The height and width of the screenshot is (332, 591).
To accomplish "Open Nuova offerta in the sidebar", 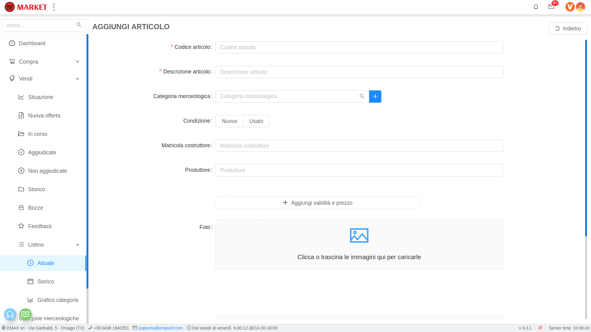I will pos(44,116).
